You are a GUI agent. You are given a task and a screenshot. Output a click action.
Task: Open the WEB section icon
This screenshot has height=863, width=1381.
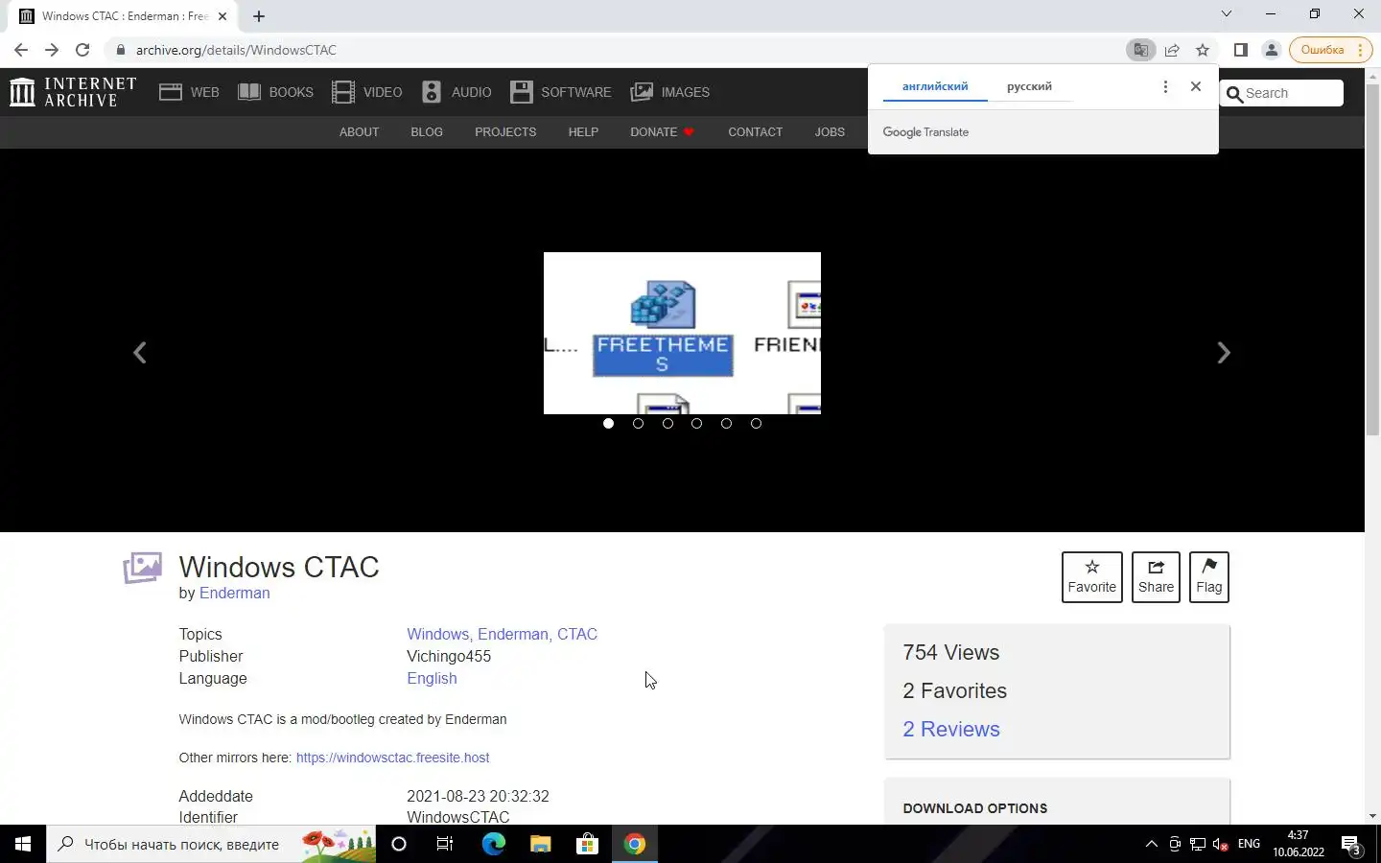click(x=171, y=92)
